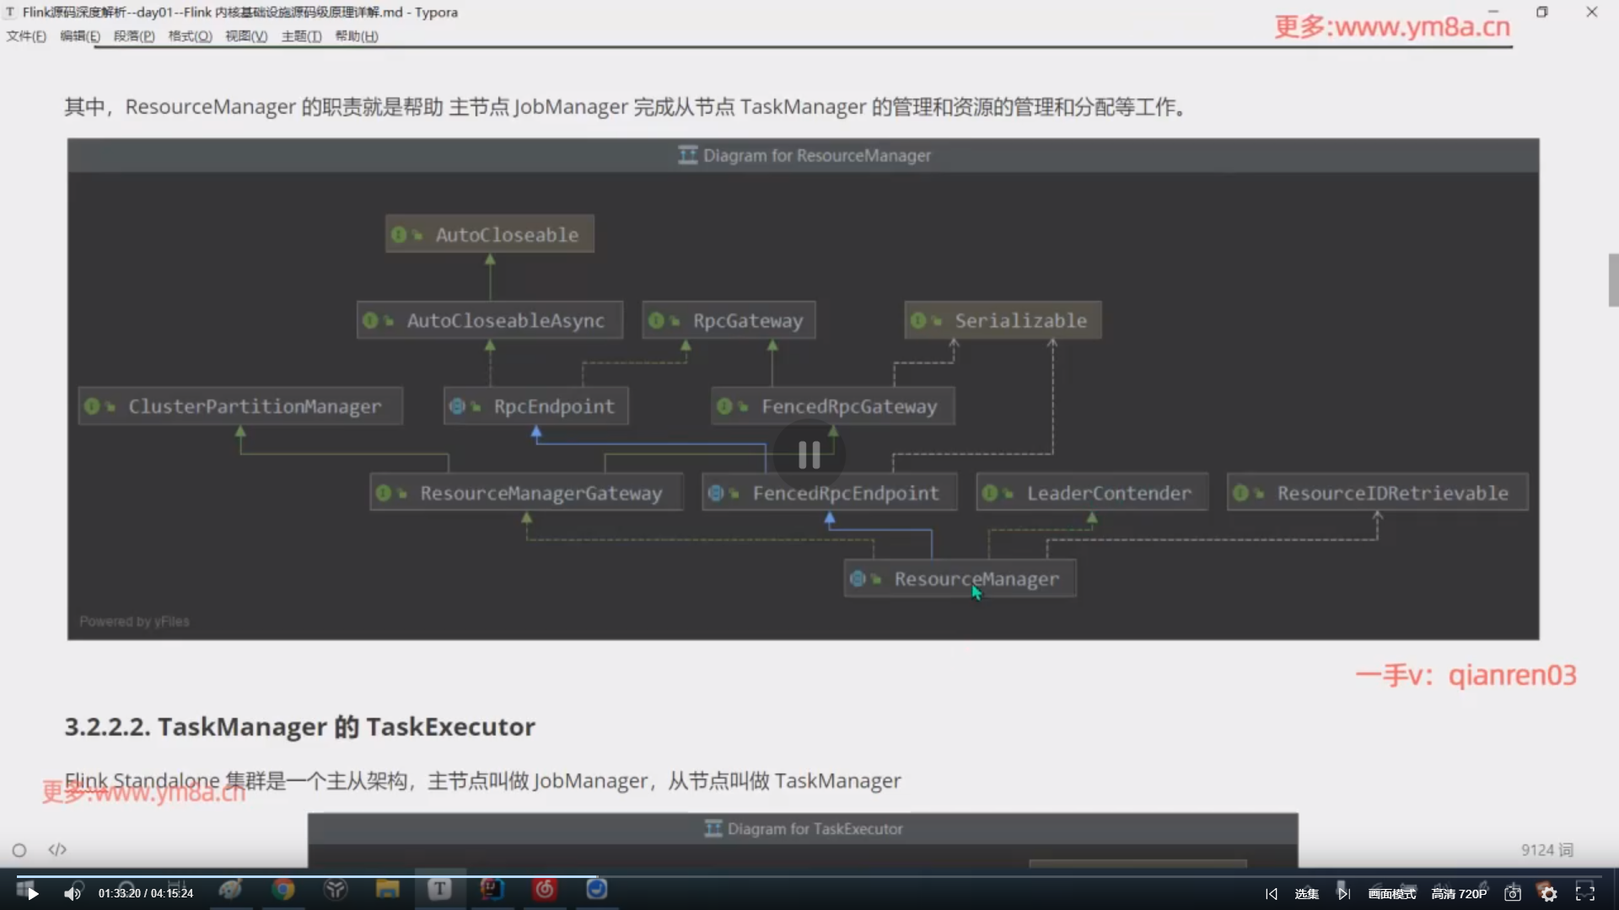The image size is (1619, 910).
Task: Go to previous episode icon
Action: 1272,894
